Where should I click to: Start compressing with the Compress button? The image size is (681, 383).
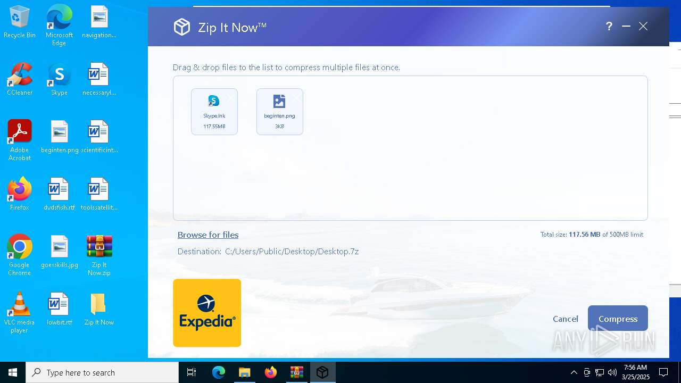pyautogui.click(x=618, y=319)
